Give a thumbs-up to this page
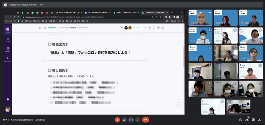265x125 pixels. coord(163,28)
